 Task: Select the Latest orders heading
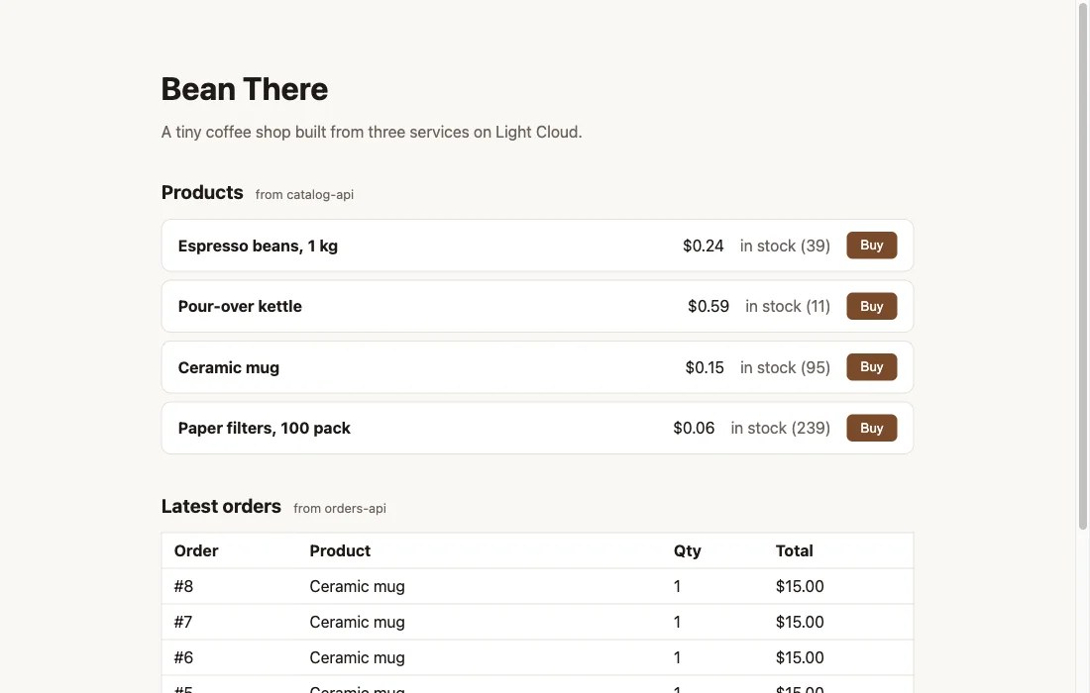tap(221, 506)
